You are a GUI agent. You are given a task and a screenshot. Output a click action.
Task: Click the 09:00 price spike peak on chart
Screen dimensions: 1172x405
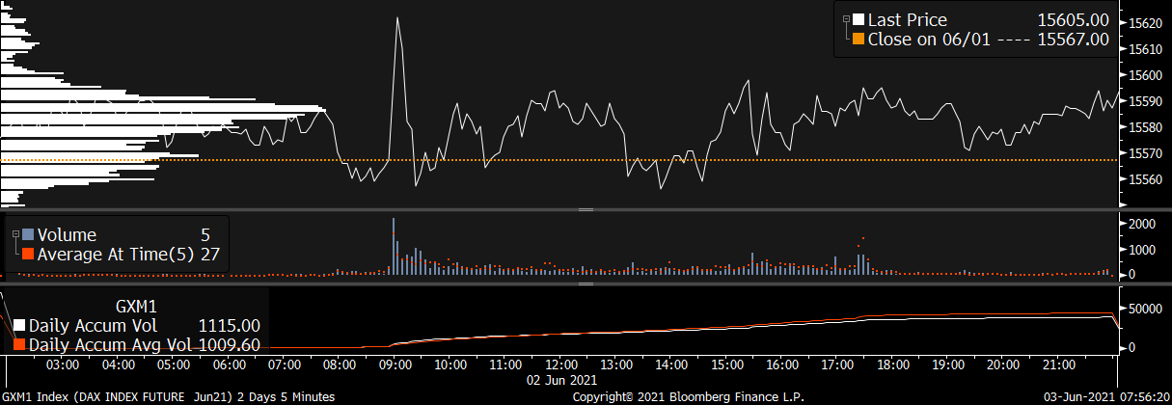(397, 18)
